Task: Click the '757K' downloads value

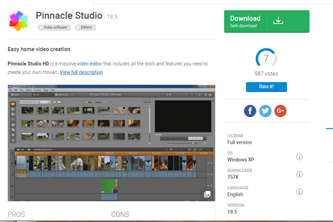Action: (233, 177)
